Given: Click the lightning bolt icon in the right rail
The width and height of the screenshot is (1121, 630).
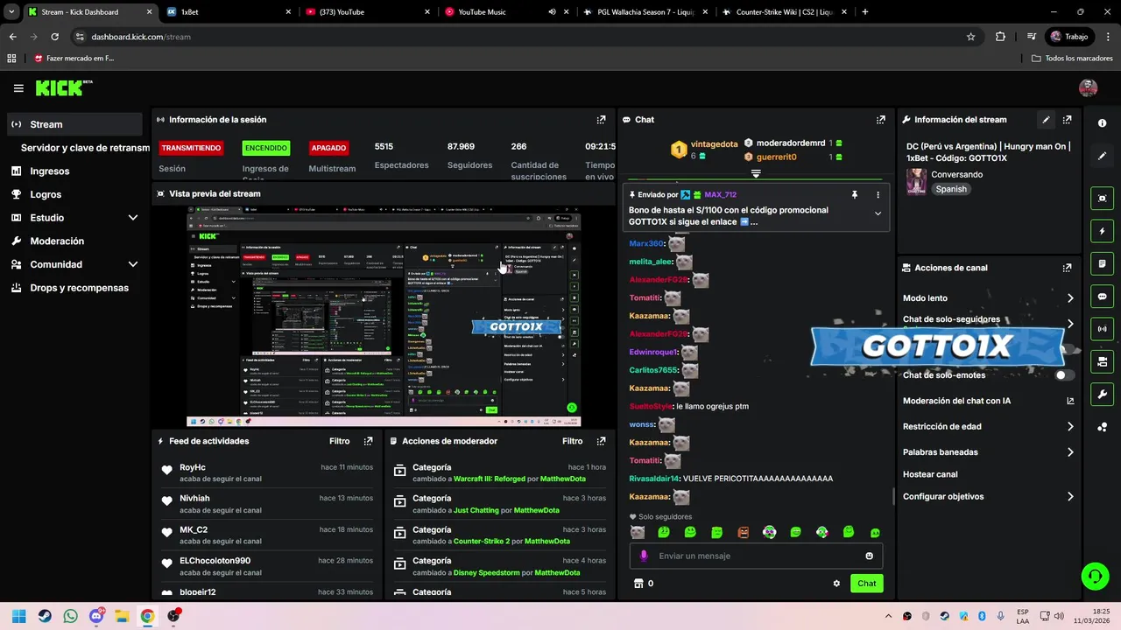Looking at the screenshot, I should click(x=1102, y=231).
